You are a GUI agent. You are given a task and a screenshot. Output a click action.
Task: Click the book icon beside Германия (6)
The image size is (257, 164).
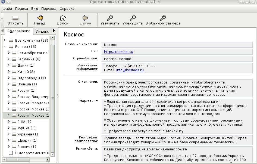(14, 59)
